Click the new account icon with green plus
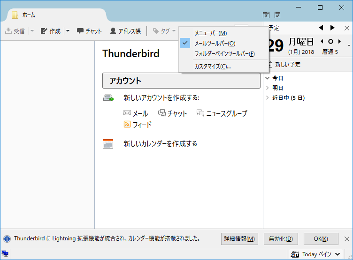 [108, 98]
